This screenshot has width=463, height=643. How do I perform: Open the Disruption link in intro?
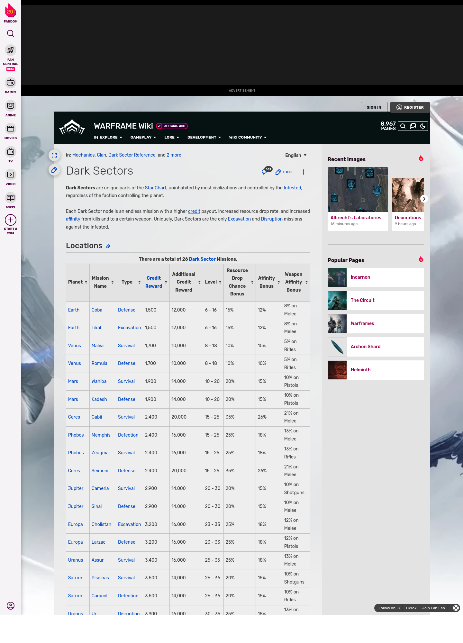[272, 219]
